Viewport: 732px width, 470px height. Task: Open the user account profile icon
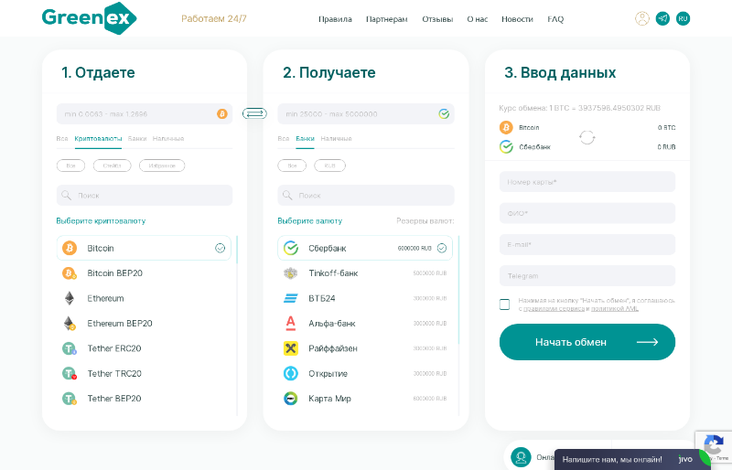pos(642,18)
